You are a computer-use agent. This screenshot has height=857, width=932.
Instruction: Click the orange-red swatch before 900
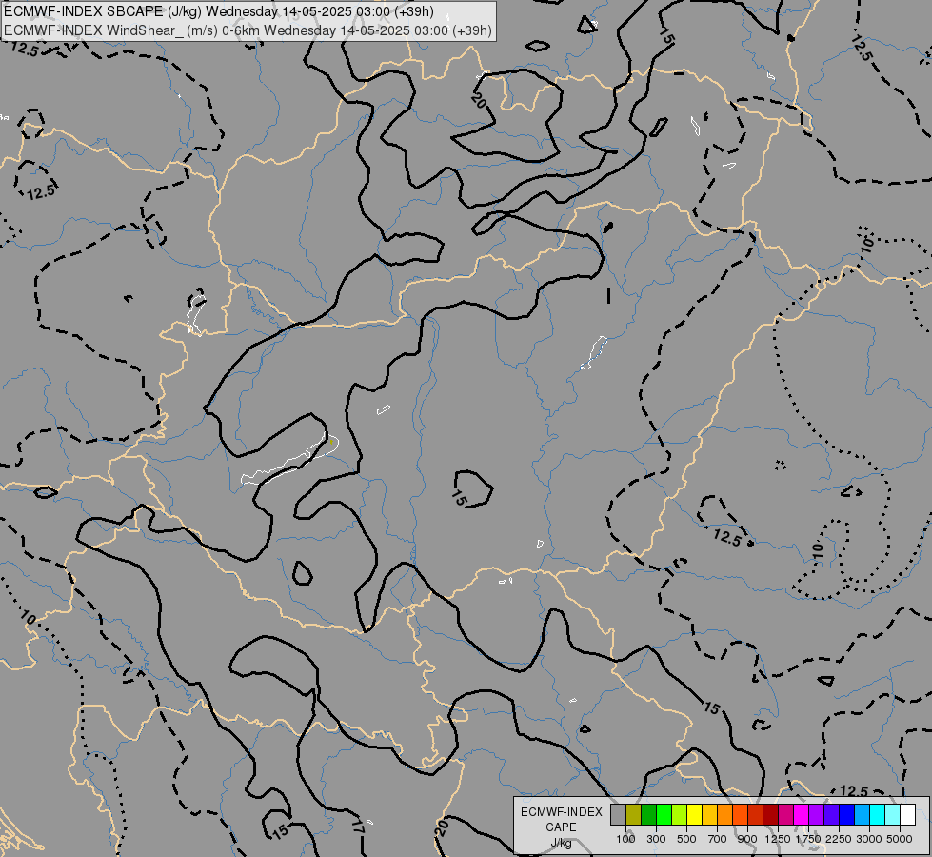(740, 815)
